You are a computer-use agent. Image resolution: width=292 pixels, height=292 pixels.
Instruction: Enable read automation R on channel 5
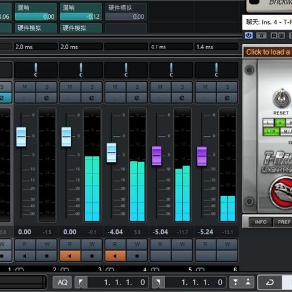click(x=161, y=245)
